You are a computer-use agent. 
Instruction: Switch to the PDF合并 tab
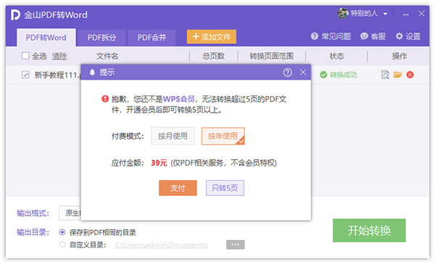point(152,38)
